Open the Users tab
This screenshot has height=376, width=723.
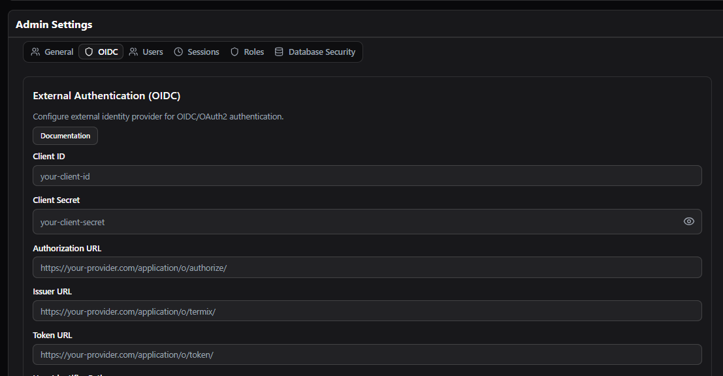[153, 52]
